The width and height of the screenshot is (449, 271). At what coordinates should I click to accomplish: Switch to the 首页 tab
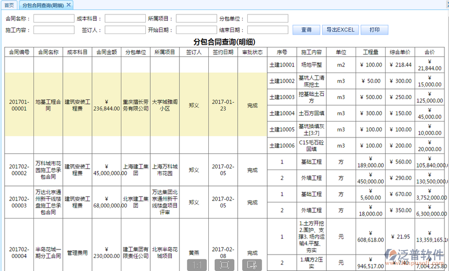point(9,5)
